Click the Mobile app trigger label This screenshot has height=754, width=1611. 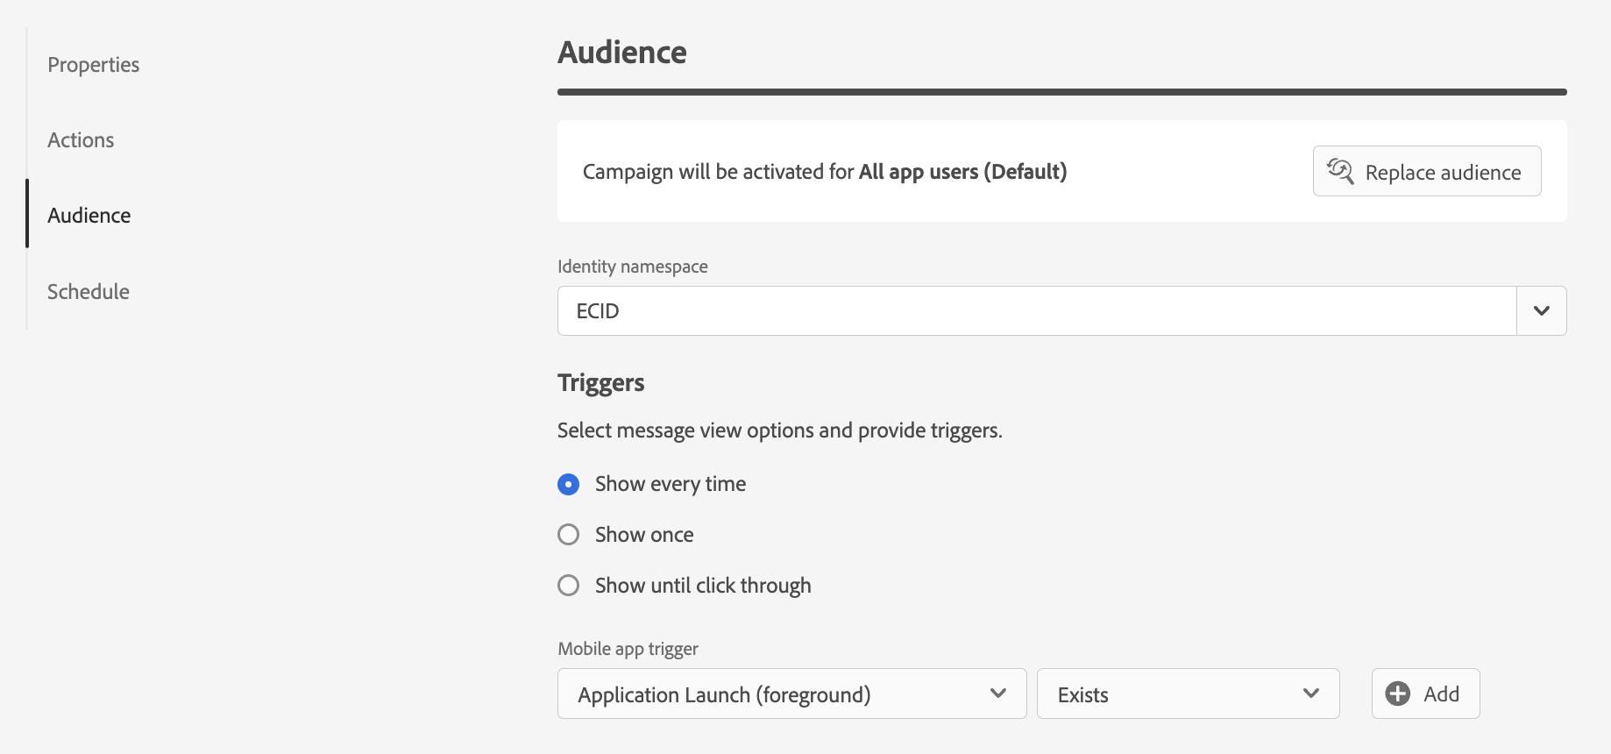point(628,649)
